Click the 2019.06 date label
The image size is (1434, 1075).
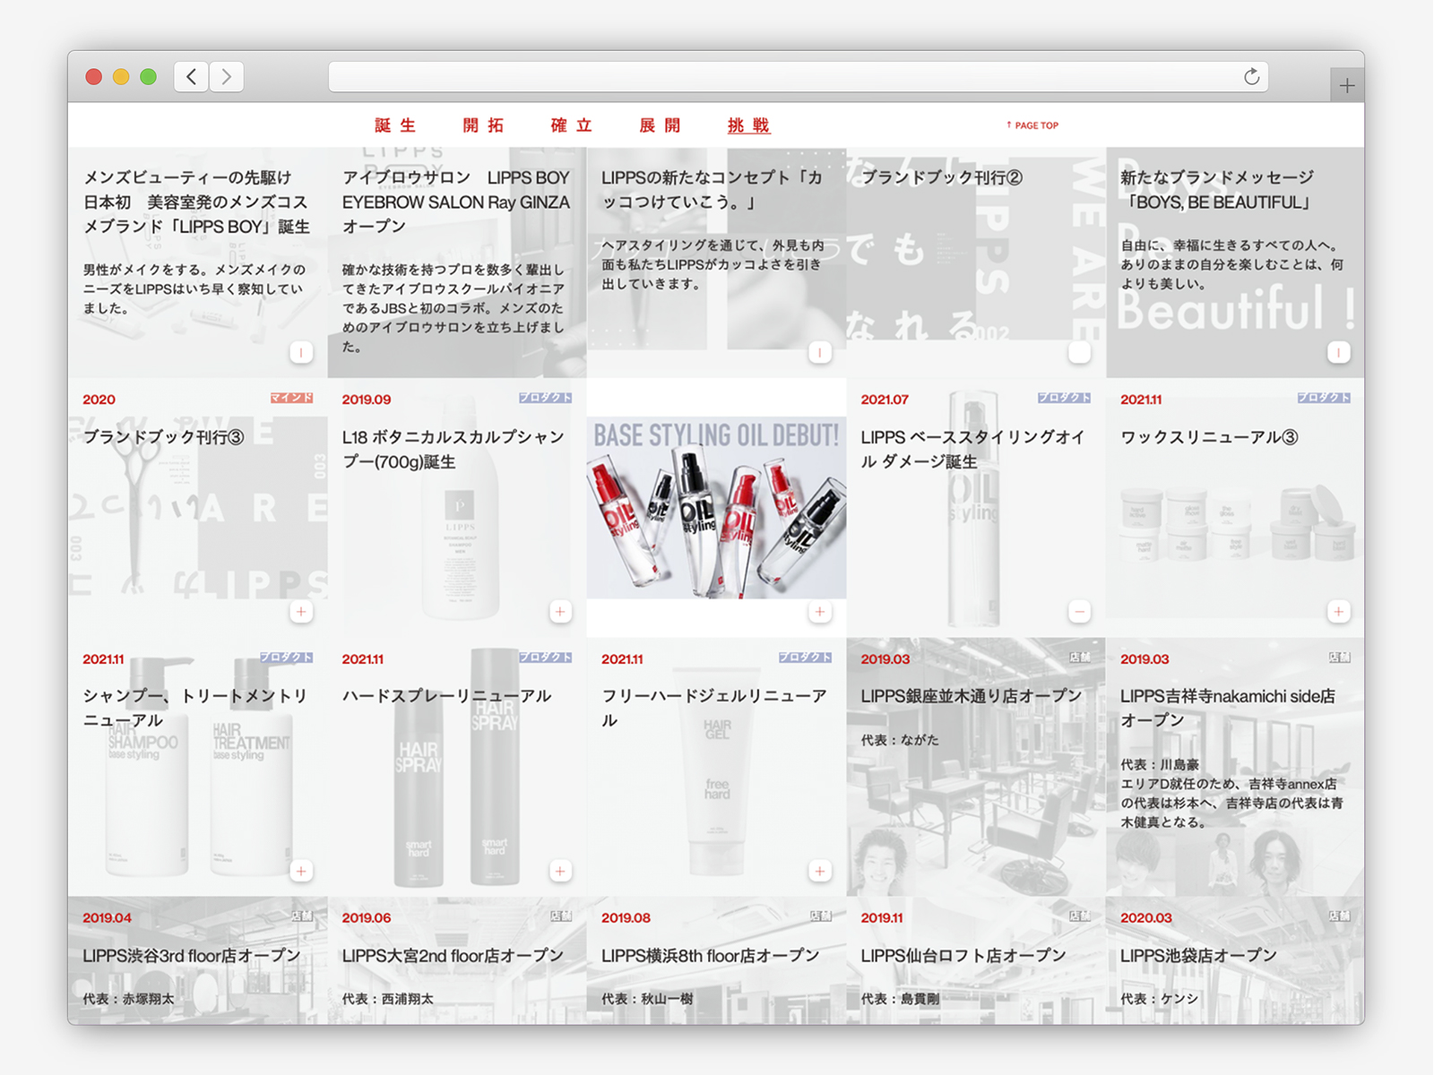[366, 918]
